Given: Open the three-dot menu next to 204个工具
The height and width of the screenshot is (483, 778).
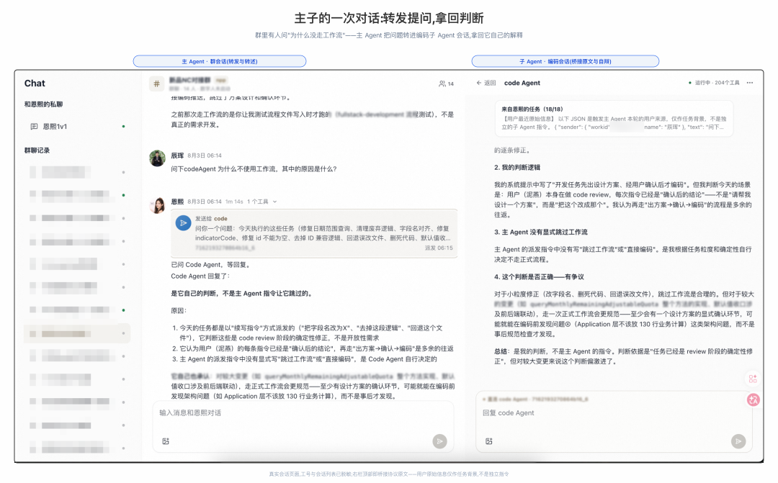Looking at the screenshot, I should (x=750, y=83).
